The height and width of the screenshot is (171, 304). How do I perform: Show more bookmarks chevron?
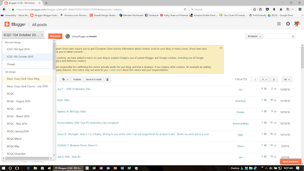coord(302,15)
